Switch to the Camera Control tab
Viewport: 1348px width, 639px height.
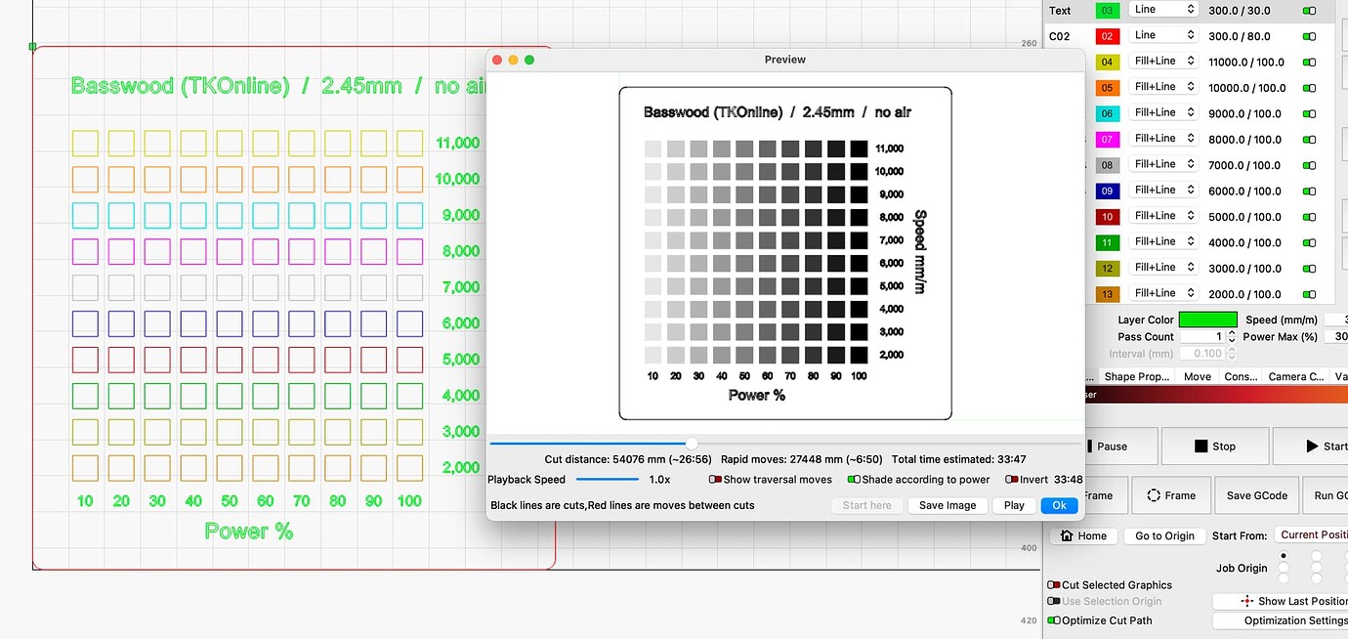[x=1295, y=376]
